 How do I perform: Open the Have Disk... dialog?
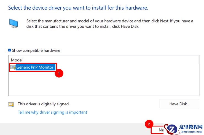179,104
